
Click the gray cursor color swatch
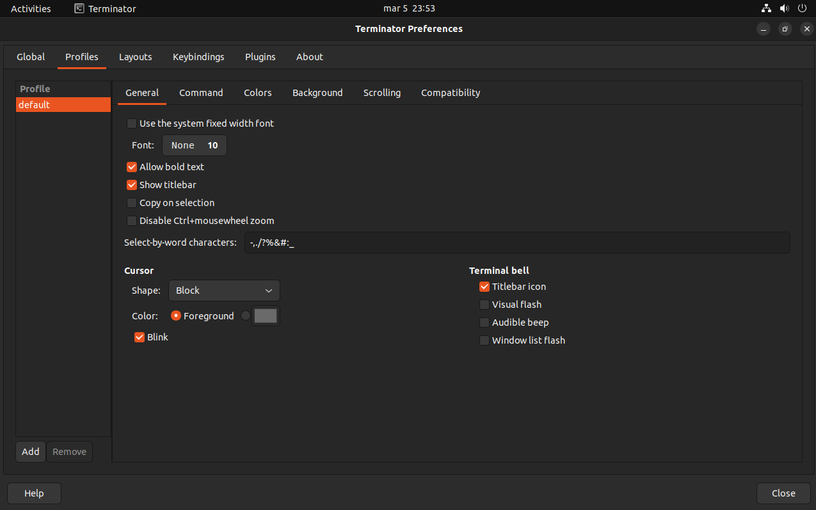click(x=266, y=316)
